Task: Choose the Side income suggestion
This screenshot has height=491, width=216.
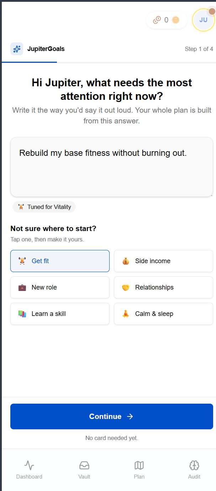Action: pyautogui.click(x=163, y=261)
